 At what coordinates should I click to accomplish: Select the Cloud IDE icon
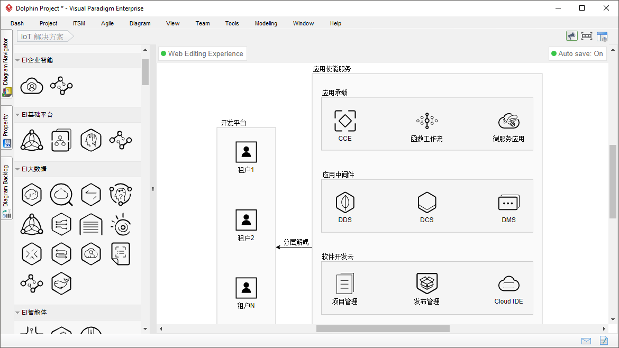pyautogui.click(x=508, y=283)
